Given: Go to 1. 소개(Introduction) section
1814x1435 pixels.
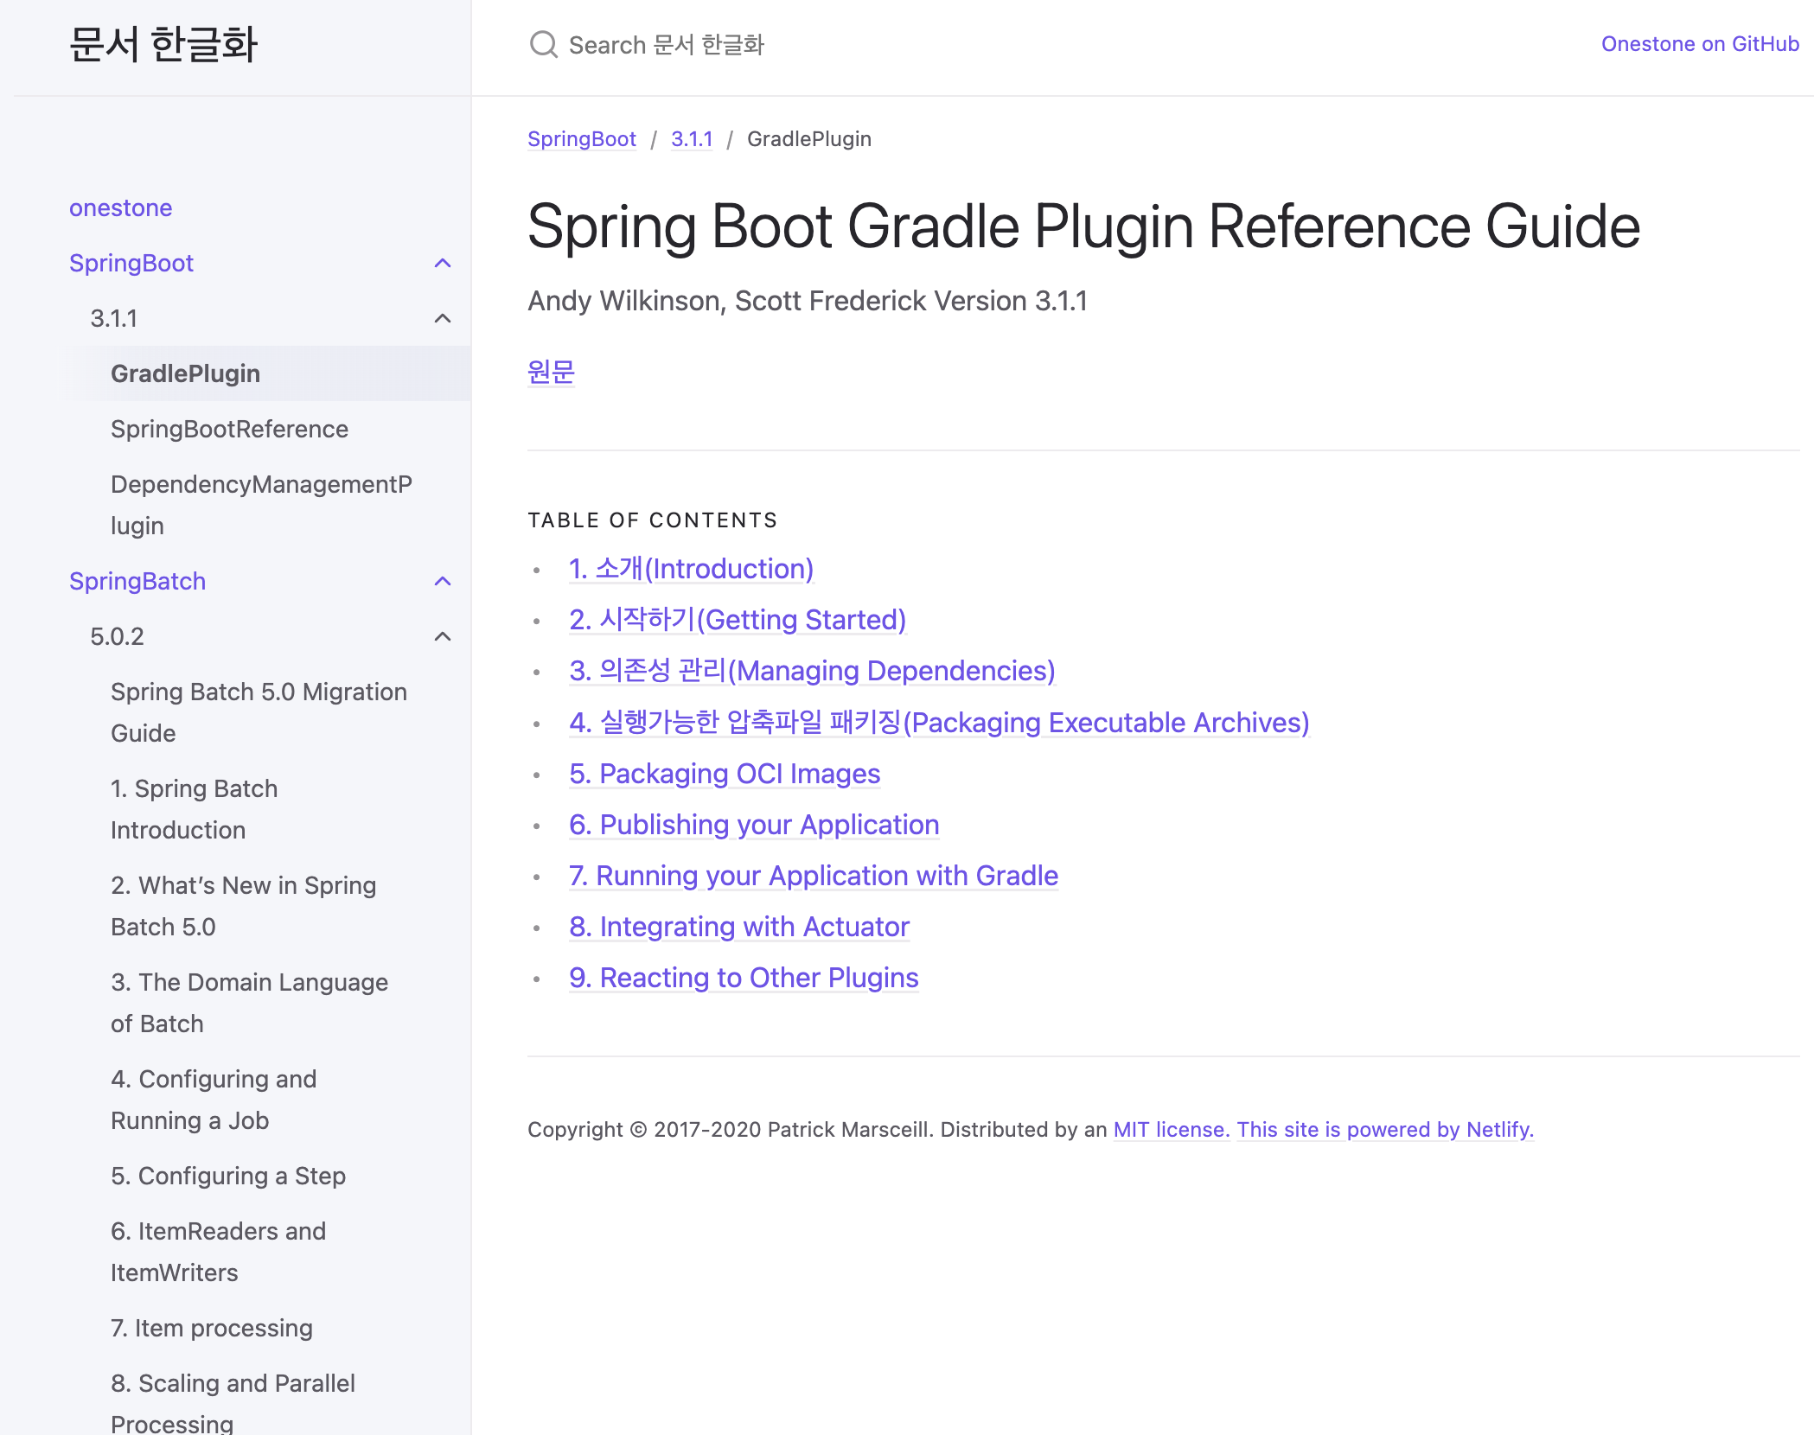Looking at the screenshot, I should (691, 569).
